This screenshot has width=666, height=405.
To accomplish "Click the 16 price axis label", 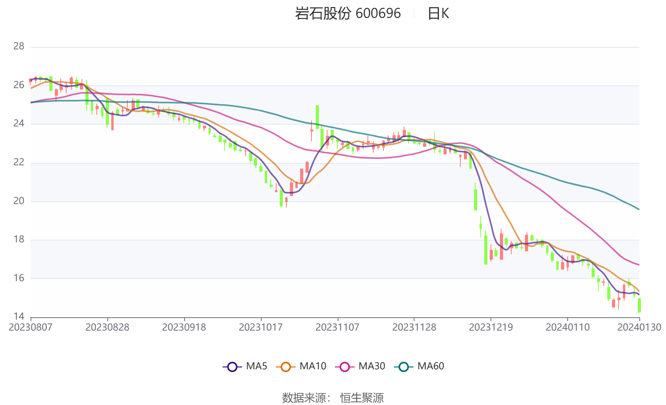I will click(x=19, y=278).
